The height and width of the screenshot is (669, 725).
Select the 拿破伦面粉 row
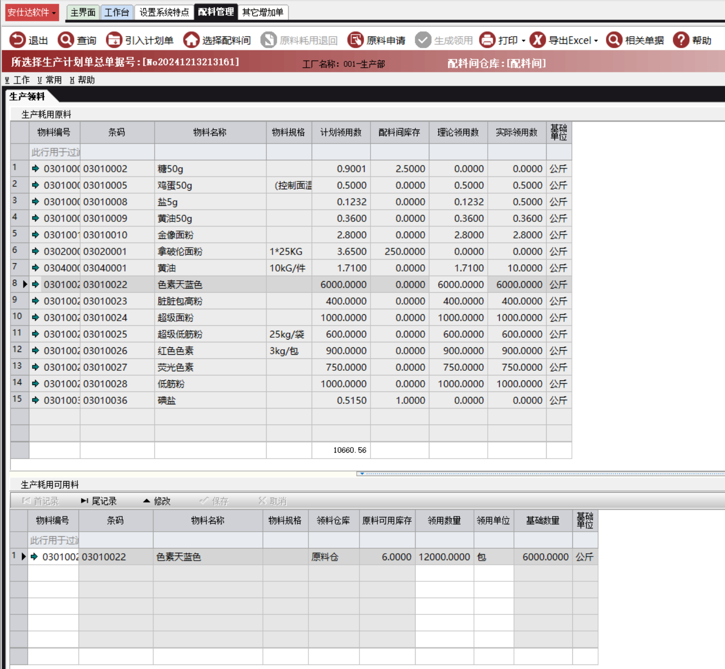[x=180, y=251]
